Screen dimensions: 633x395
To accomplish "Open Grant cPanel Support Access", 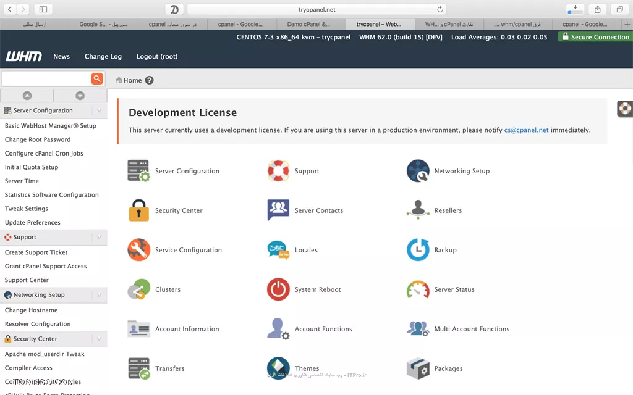I will pos(46,266).
